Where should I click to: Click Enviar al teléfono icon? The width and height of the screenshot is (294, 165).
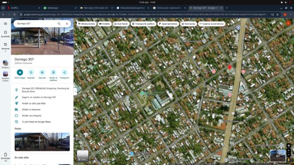(53, 72)
